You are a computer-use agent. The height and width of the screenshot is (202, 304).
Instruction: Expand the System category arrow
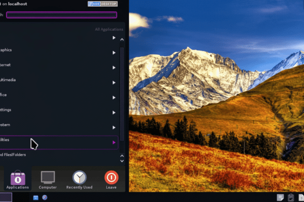pyautogui.click(x=114, y=128)
